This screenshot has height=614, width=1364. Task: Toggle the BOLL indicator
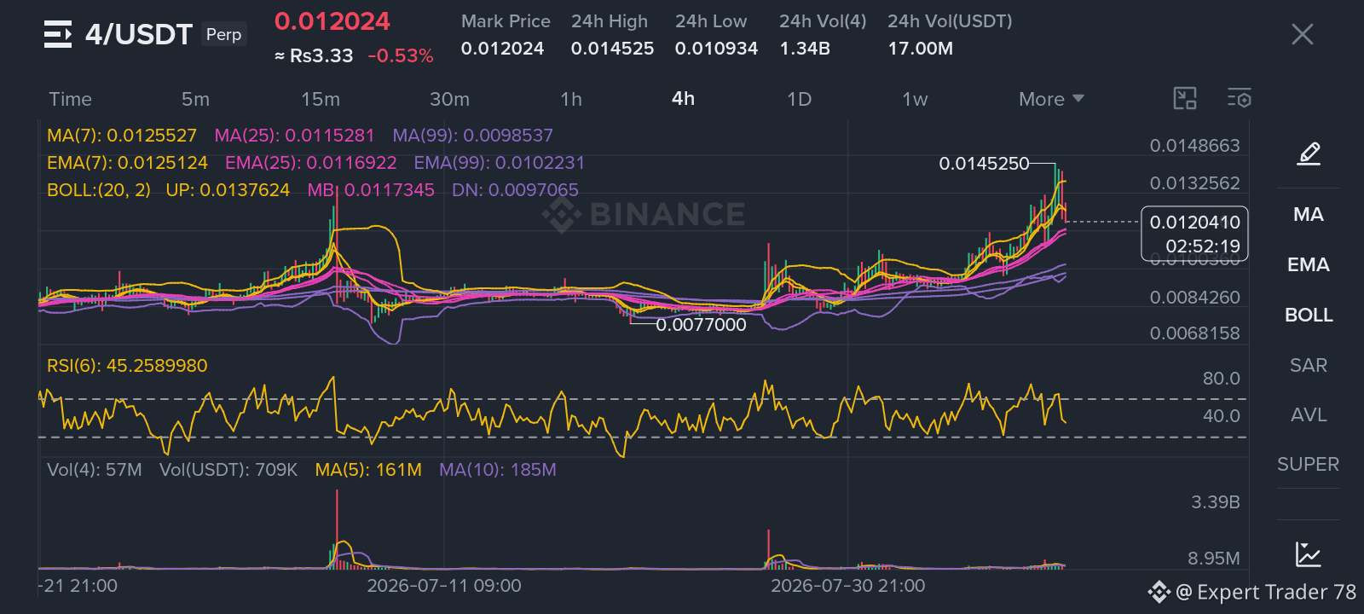tap(1309, 316)
